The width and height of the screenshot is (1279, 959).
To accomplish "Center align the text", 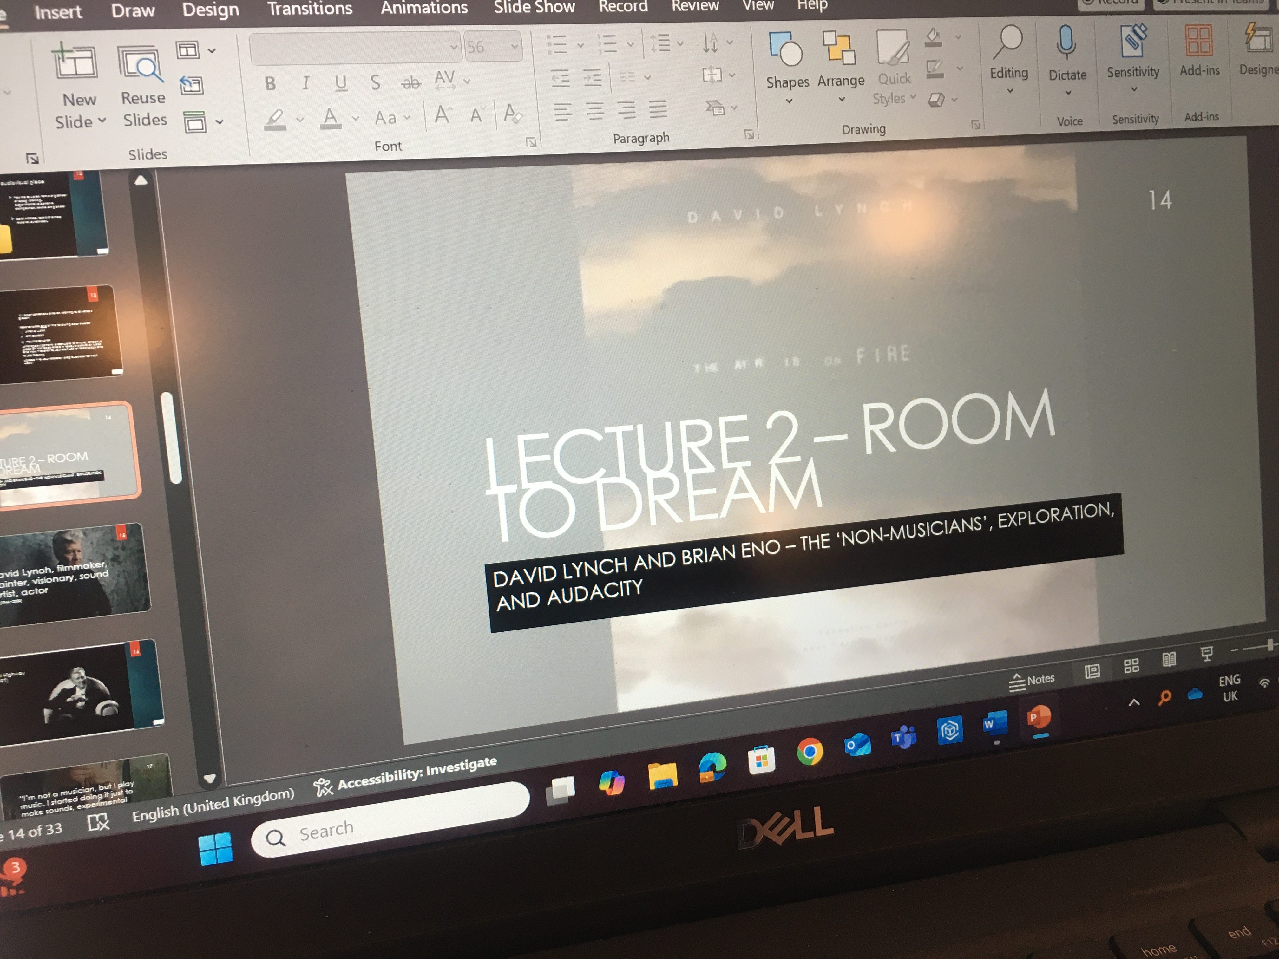I will coord(594,110).
